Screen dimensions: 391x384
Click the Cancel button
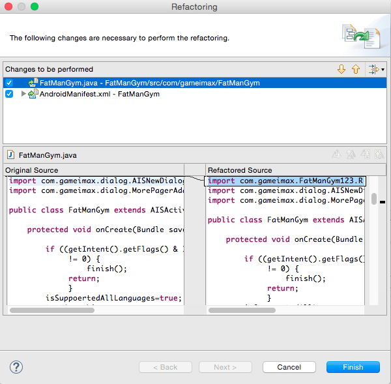289,367
